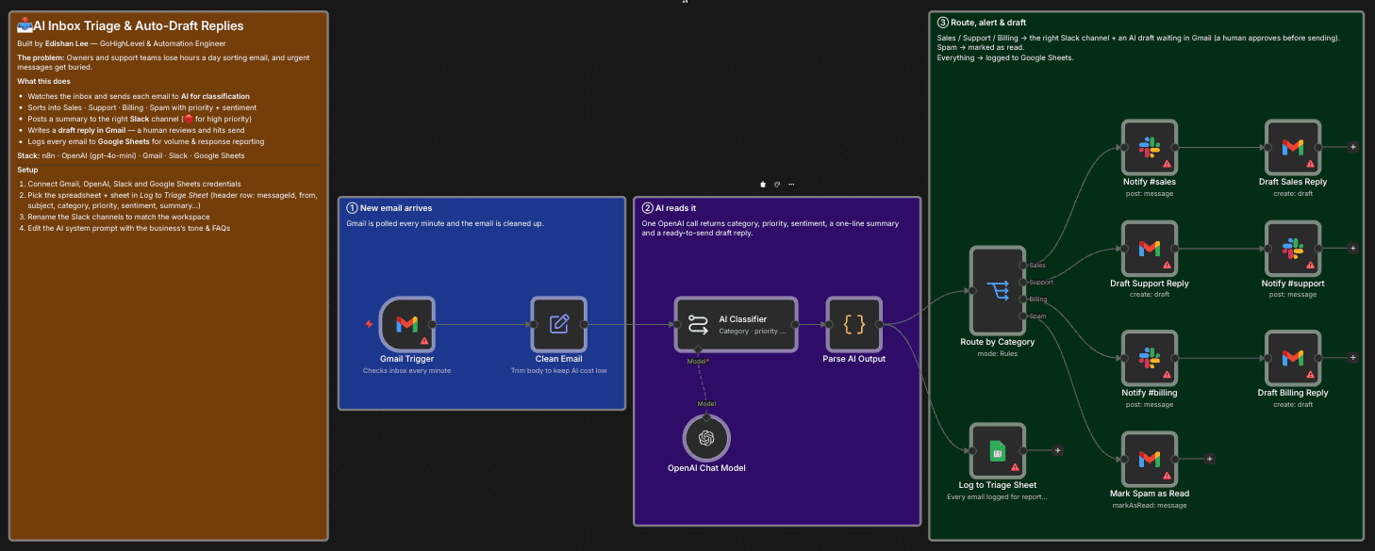Open the sticky note color palette
This screenshot has height=551, width=1375.
pos(776,185)
